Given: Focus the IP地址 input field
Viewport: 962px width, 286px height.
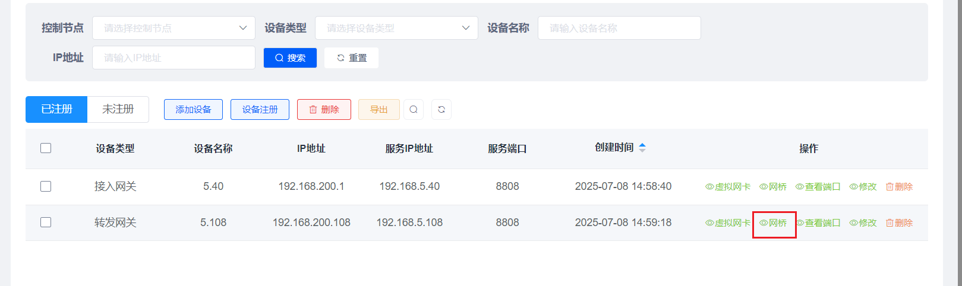Looking at the screenshot, I should [174, 58].
